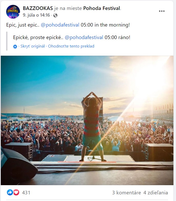The height and width of the screenshot is (201, 176).
Task: Click the translated Slovak post text
Action: pos(72,38)
